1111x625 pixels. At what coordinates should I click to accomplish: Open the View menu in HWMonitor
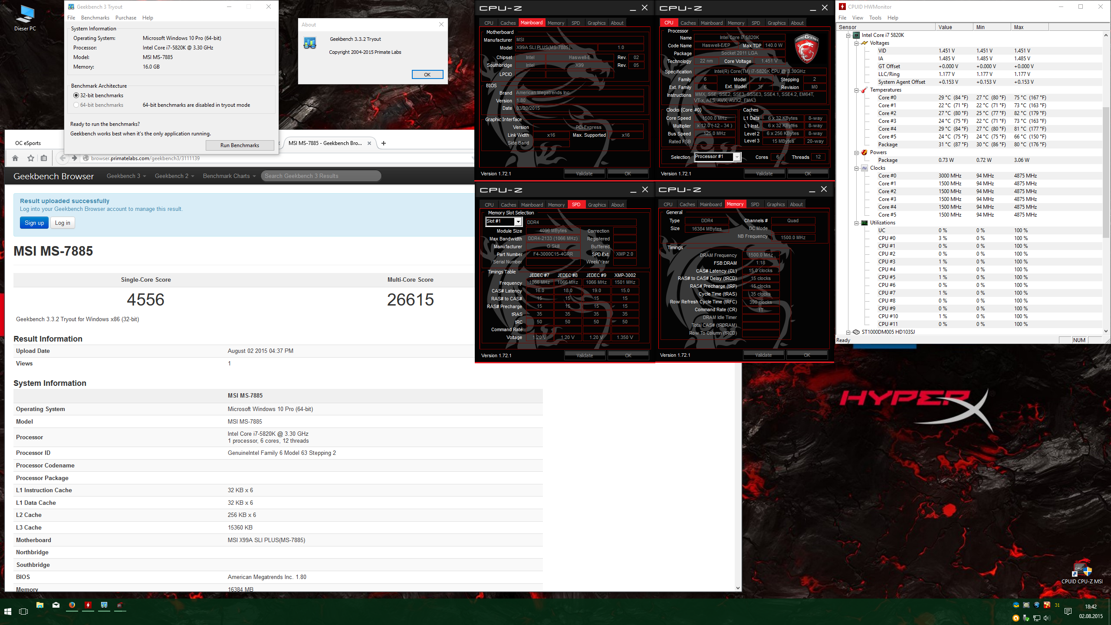click(858, 18)
